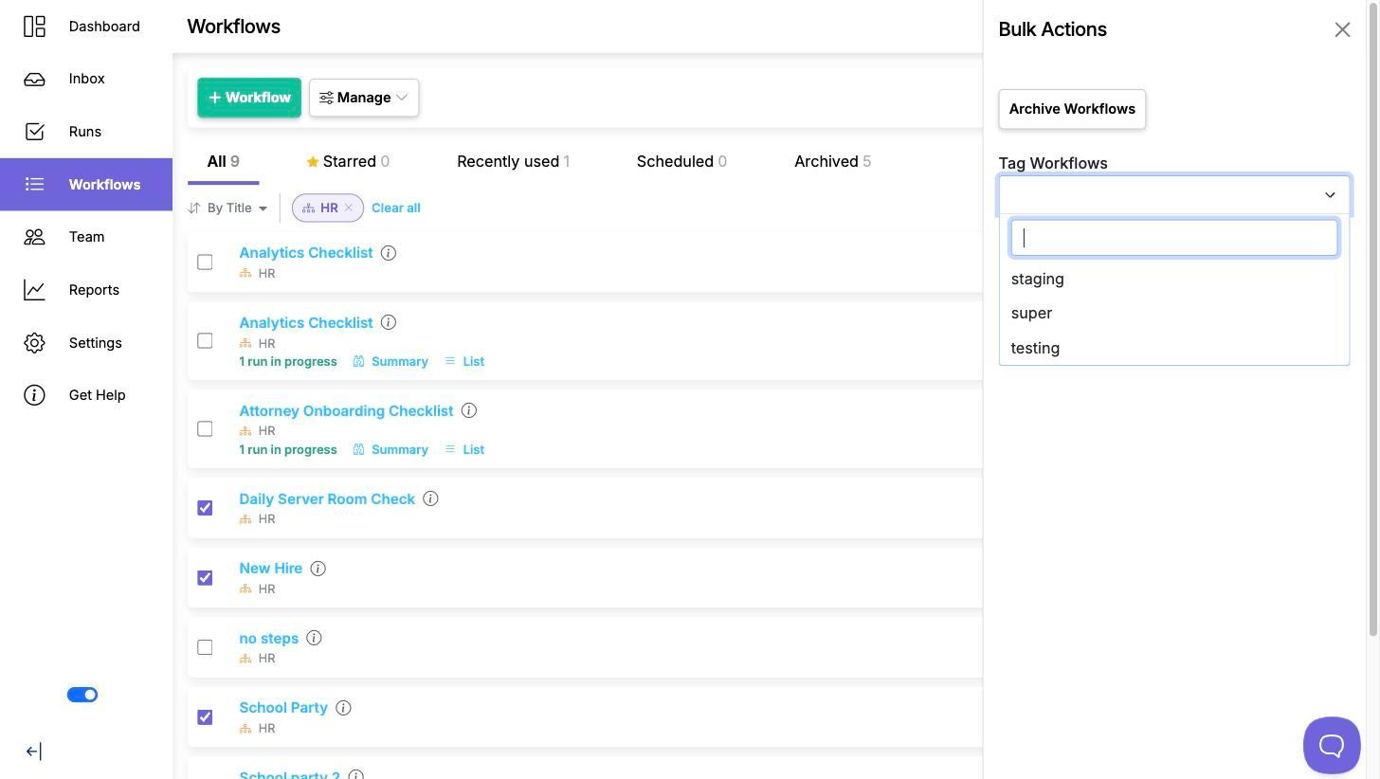The width and height of the screenshot is (1380, 779).
Task: Uncheck the School Party workflow
Action: [x=205, y=716]
